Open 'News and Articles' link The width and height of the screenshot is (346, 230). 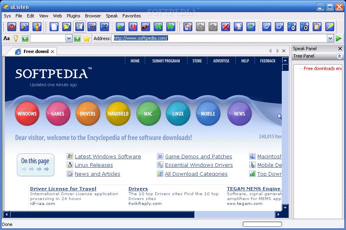tap(97, 174)
